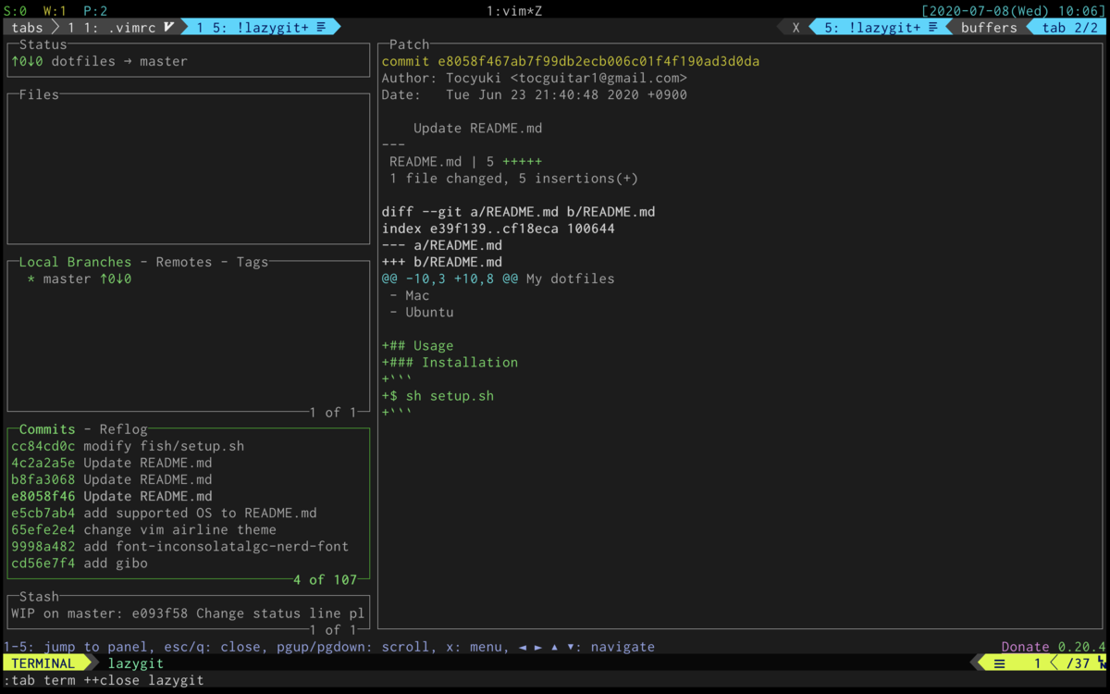Click the keybinding hints line

tap(329, 647)
